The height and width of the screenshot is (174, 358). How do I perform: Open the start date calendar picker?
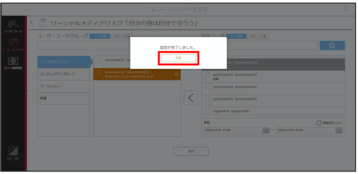(266, 130)
